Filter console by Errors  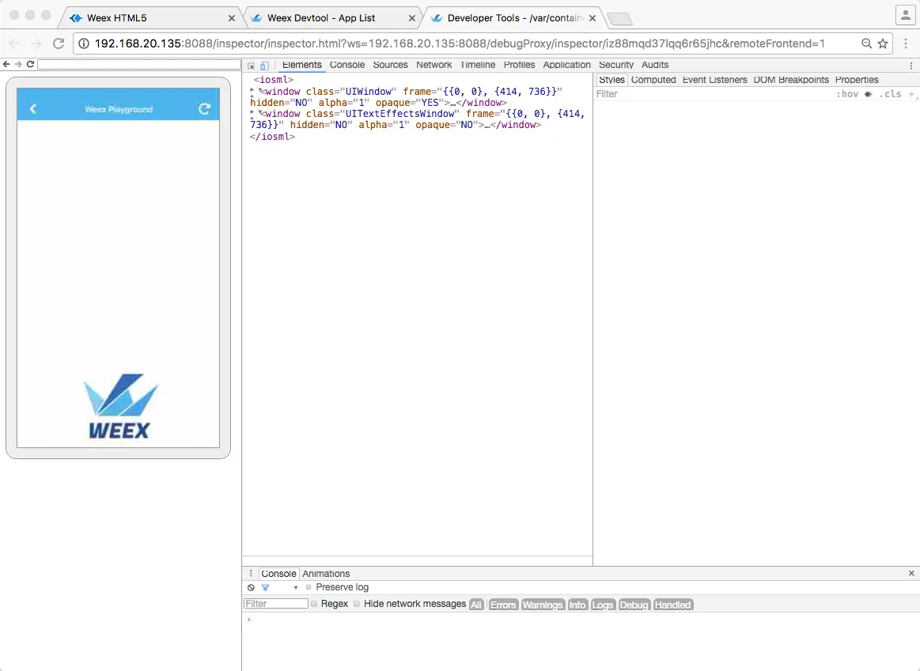[x=503, y=605]
